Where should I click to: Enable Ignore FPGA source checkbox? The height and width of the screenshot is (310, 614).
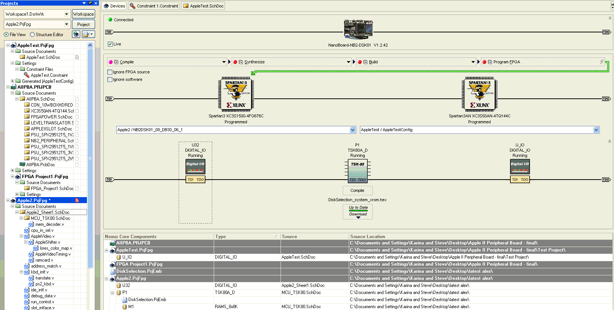(x=110, y=72)
